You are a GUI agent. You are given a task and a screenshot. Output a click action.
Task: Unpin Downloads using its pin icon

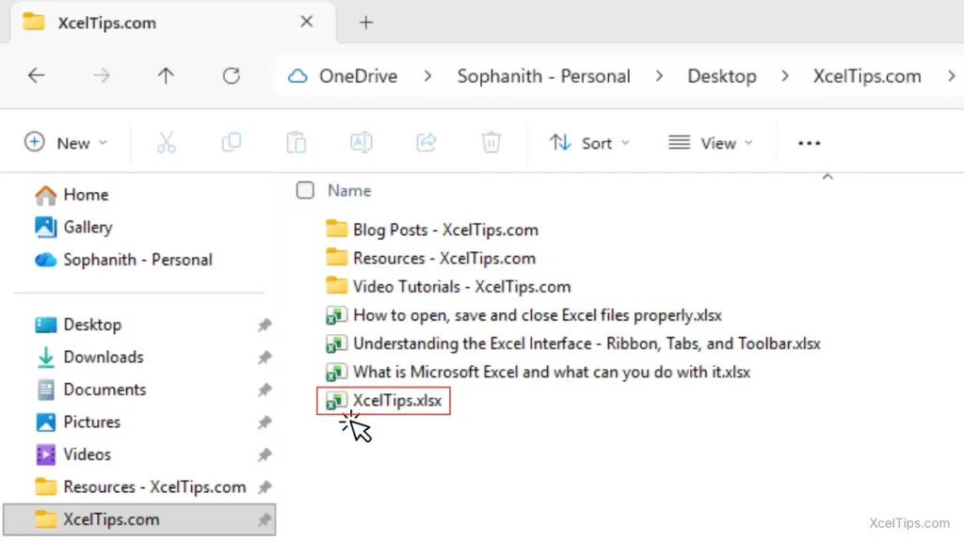tap(265, 357)
